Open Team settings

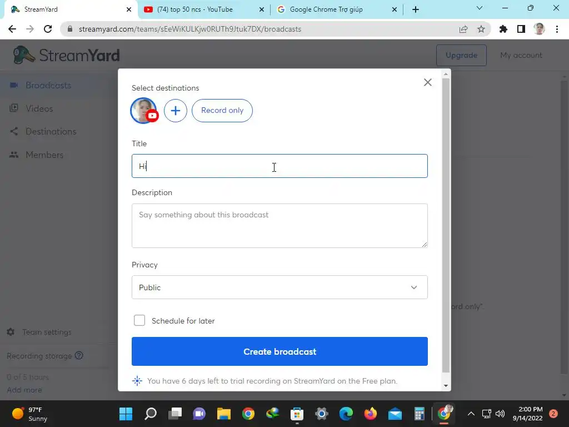(47, 332)
